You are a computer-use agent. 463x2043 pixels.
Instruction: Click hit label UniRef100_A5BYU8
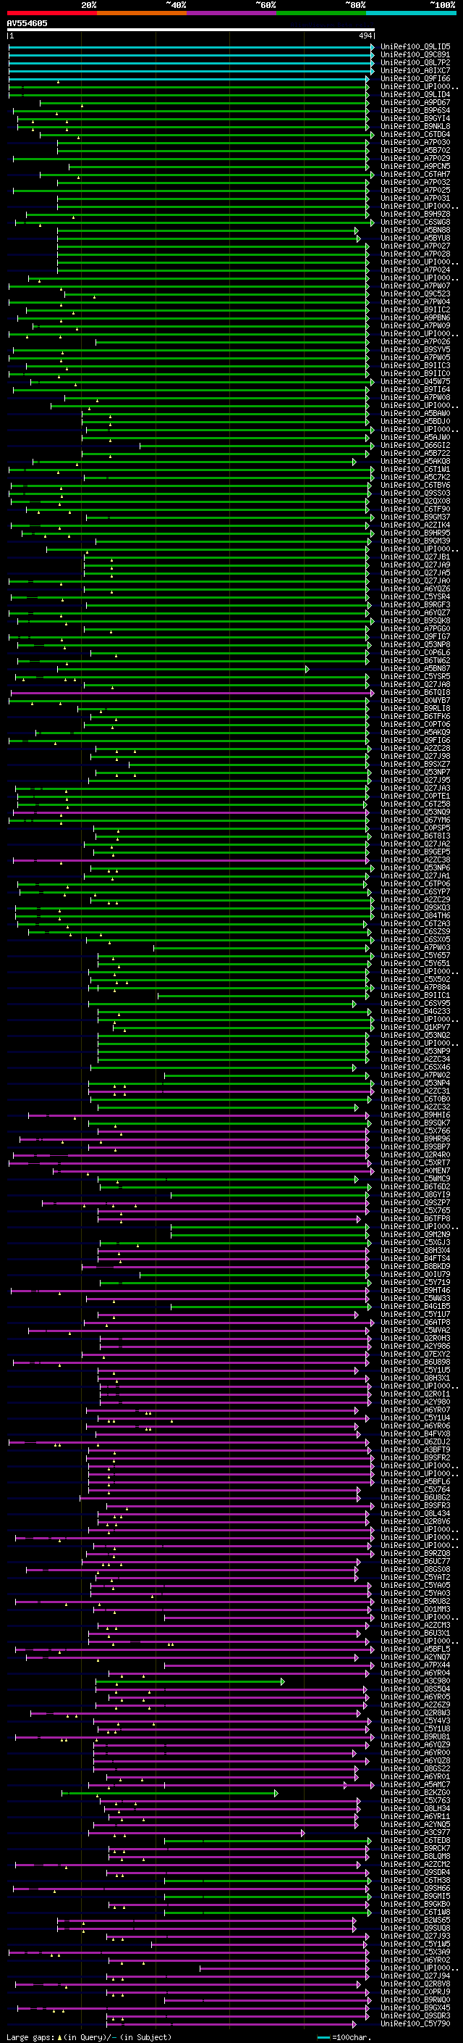[x=415, y=238]
